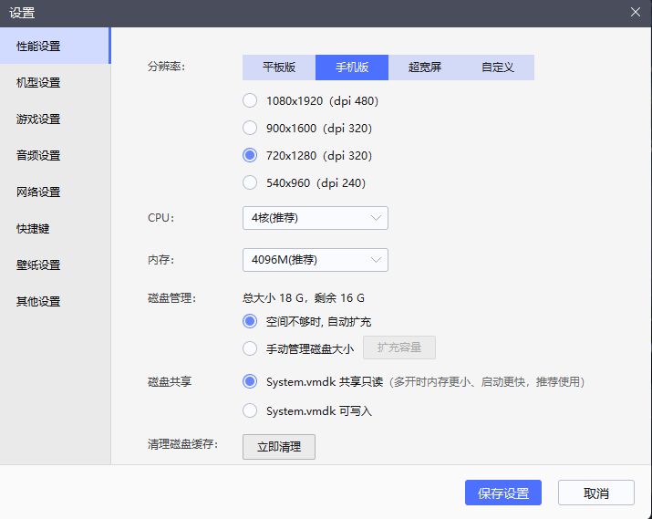
Task: Expand the 内存 4096M dropdown
Action: tap(315, 260)
